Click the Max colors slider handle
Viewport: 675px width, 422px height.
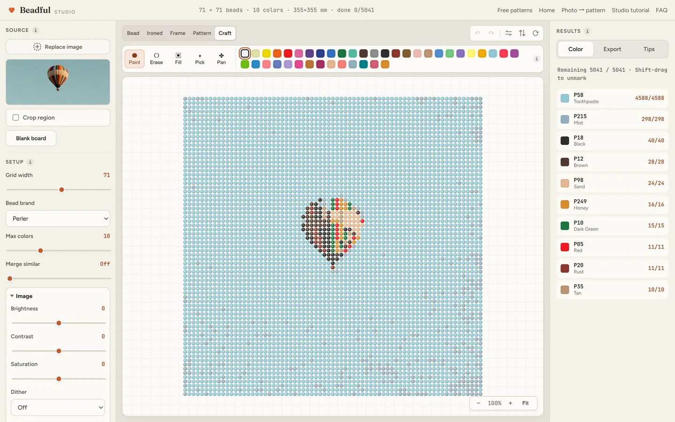pos(40,251)
